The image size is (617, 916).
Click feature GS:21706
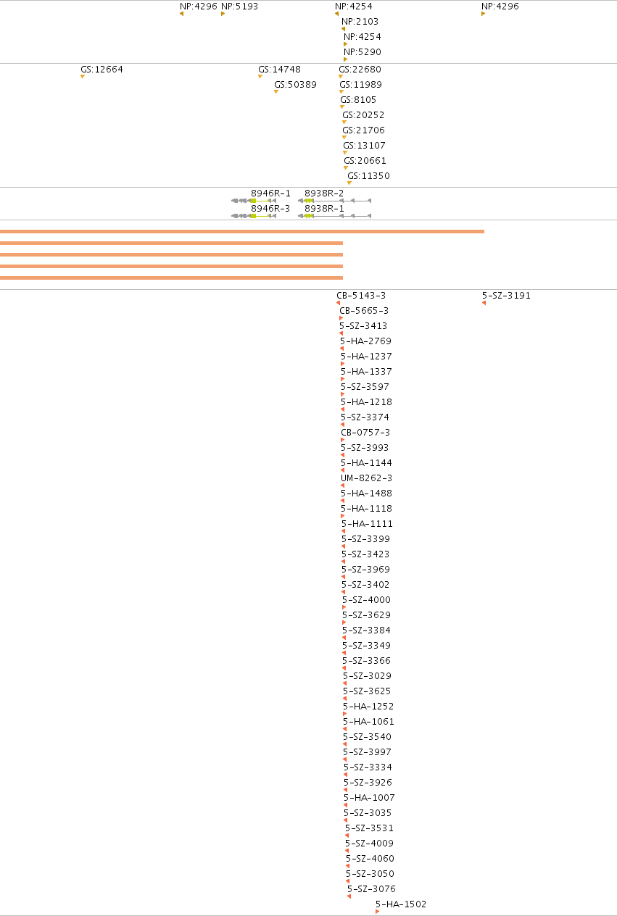pos(364,130)
